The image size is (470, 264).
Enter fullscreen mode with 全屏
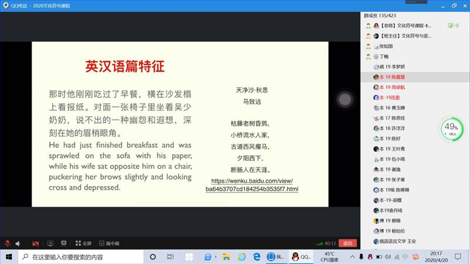tap(83, 243)
